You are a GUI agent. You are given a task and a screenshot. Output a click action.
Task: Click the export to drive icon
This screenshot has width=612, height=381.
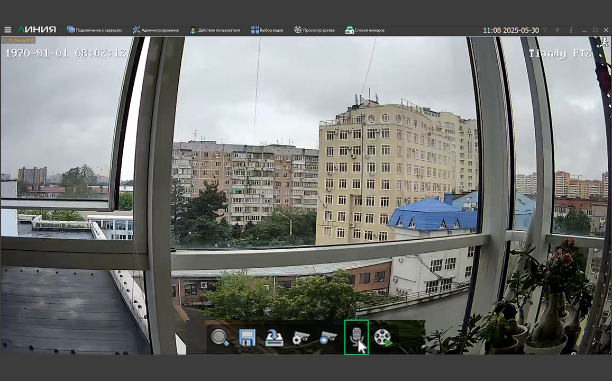tap(274, 337)
